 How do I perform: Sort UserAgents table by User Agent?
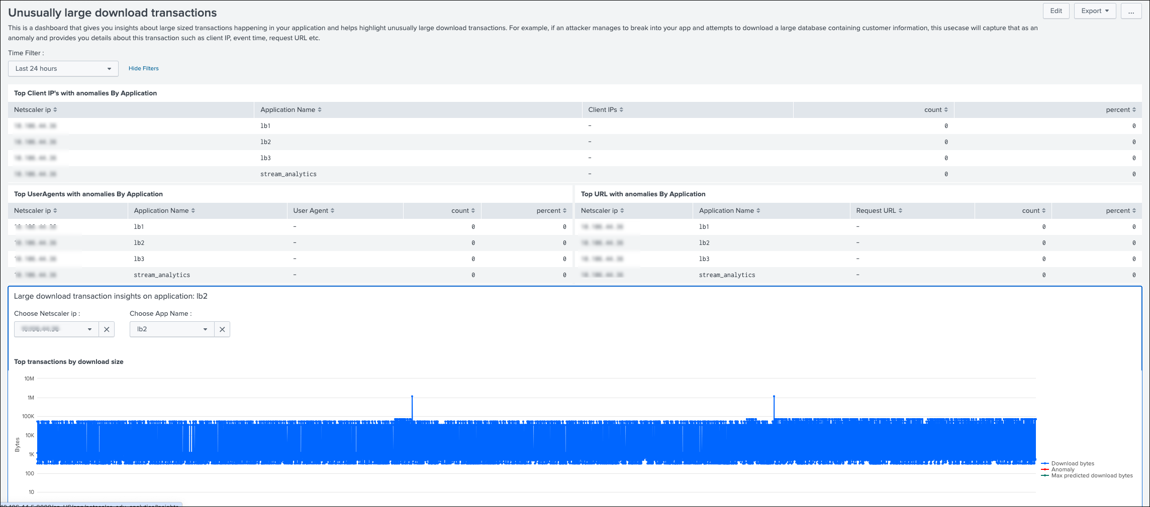[x=314, y=211]
